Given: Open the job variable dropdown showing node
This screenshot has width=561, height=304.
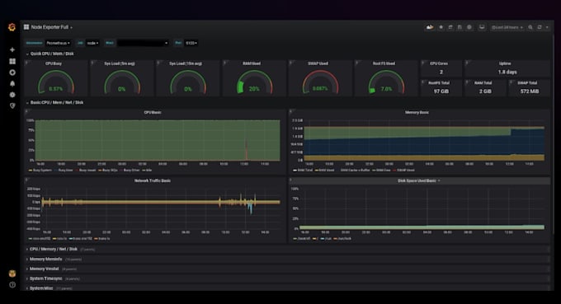Looking at the screenshot, I should click(x=92, y=43).
